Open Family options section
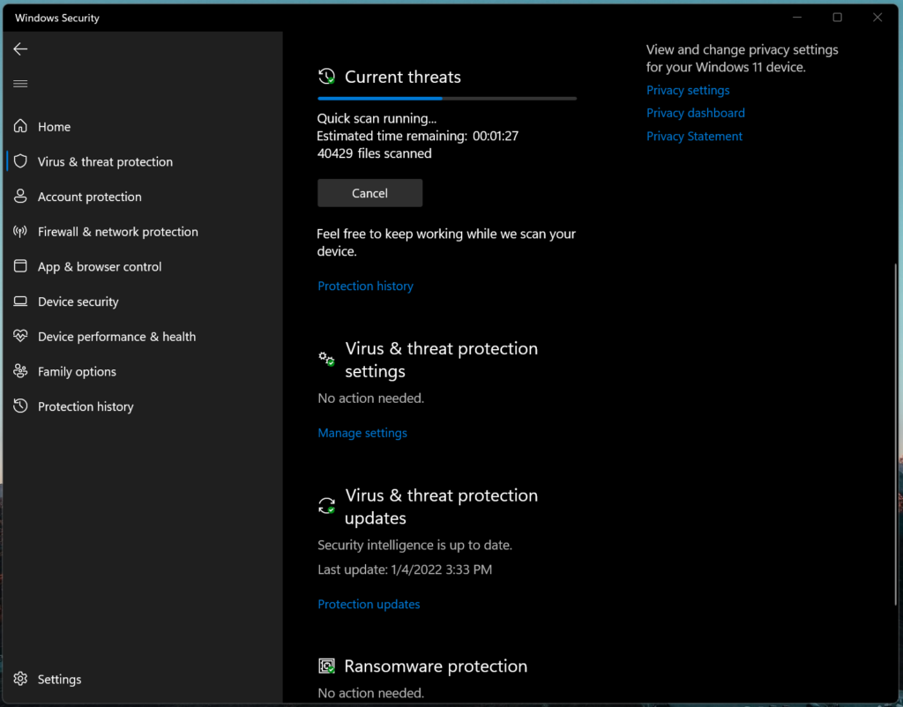 click(x=145, y=371)
